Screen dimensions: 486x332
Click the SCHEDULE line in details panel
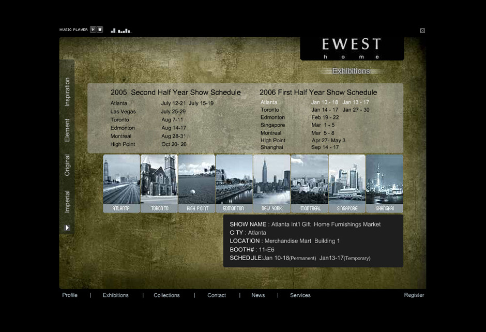(x=300, y=258)
